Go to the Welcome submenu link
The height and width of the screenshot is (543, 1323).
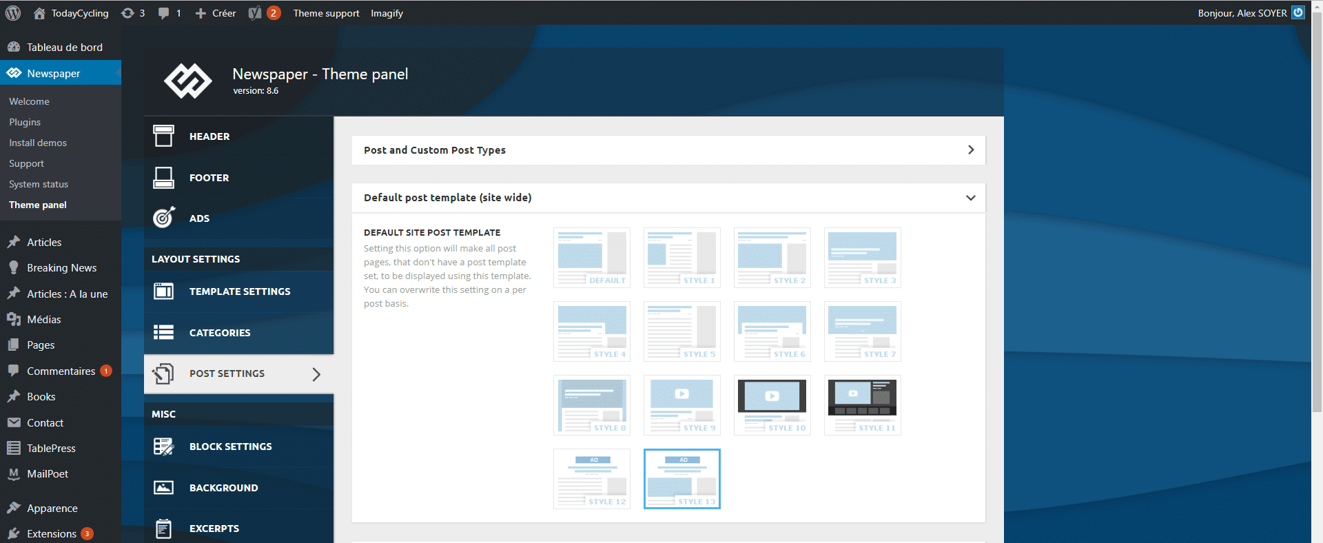29,101
